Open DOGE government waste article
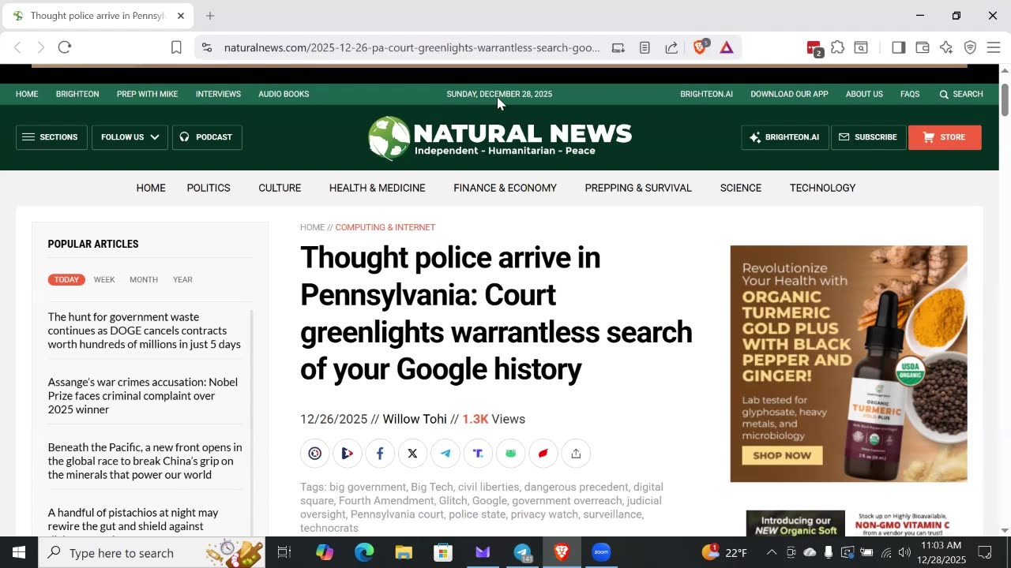The image size is (1011, 568). (145, 331)
